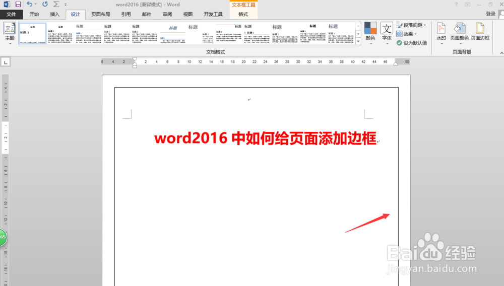Open the 格式 tab under 文本框工具

tap(243, 14)
